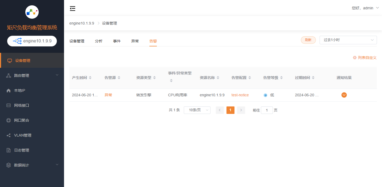Switch to the 异常 tab
Viewport: 382px width, 187px height.
point(135,41)
